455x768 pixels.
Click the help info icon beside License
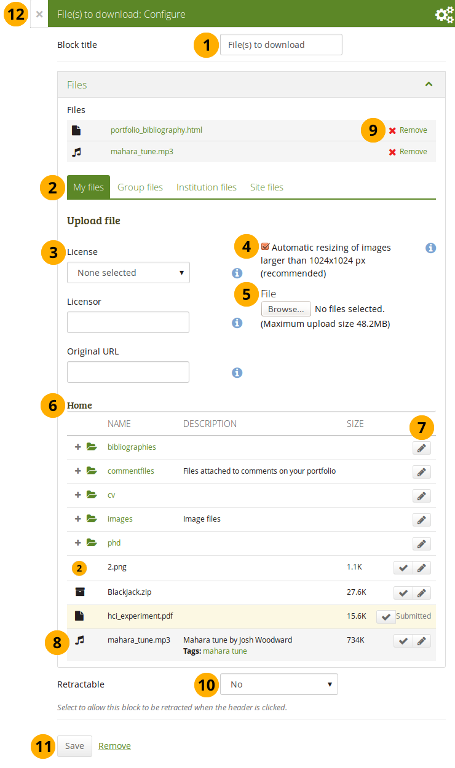[237, 273]
